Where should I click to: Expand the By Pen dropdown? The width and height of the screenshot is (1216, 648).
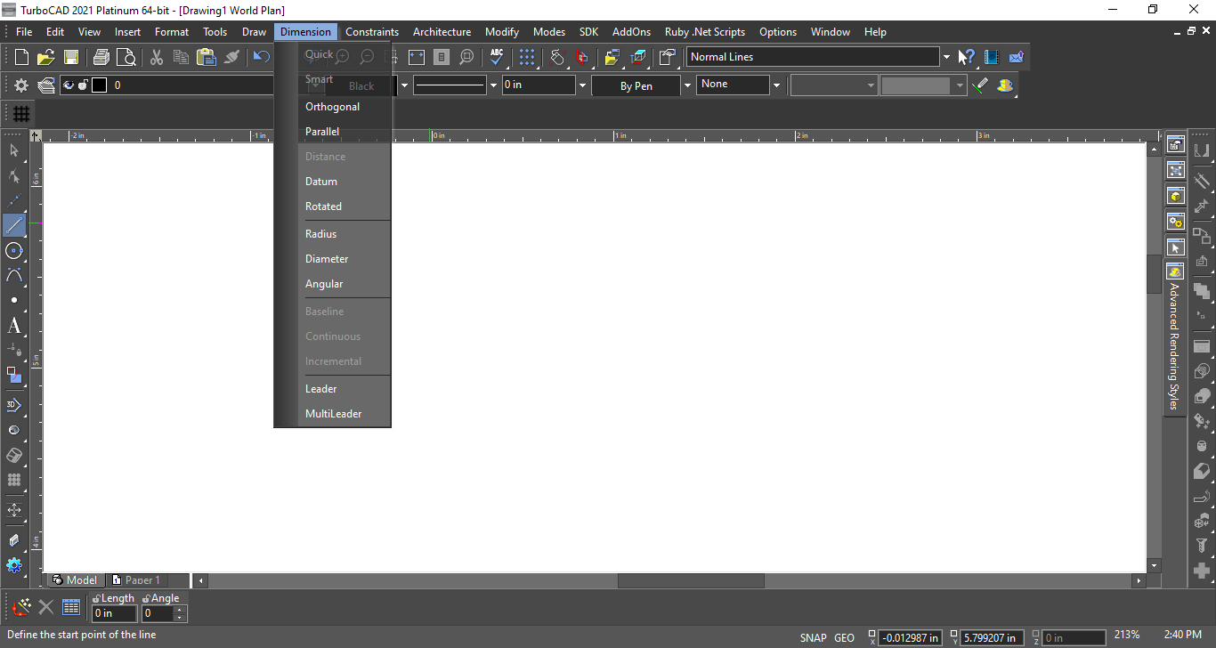(x=687, y=85)
